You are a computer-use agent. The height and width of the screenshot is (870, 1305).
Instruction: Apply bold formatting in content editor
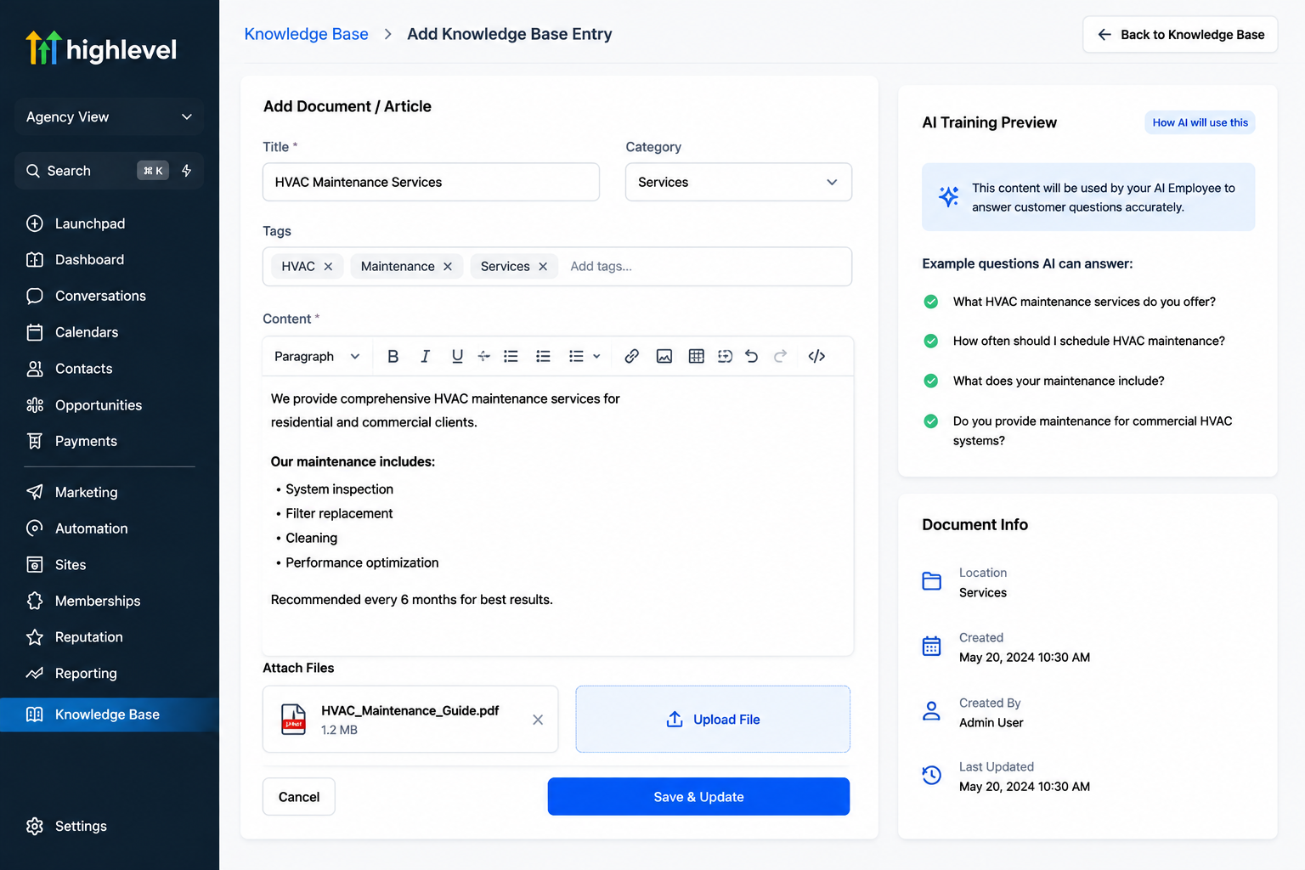click(x=393, y=357)
